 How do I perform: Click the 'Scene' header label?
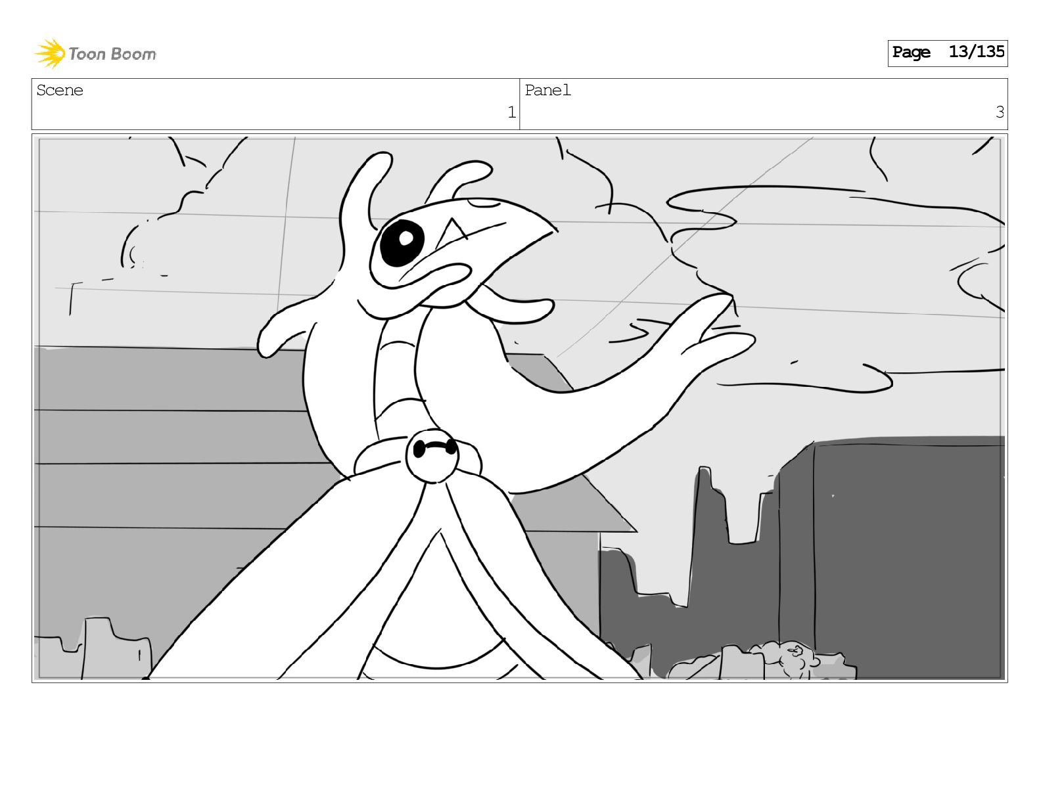[x=60, y=91]
